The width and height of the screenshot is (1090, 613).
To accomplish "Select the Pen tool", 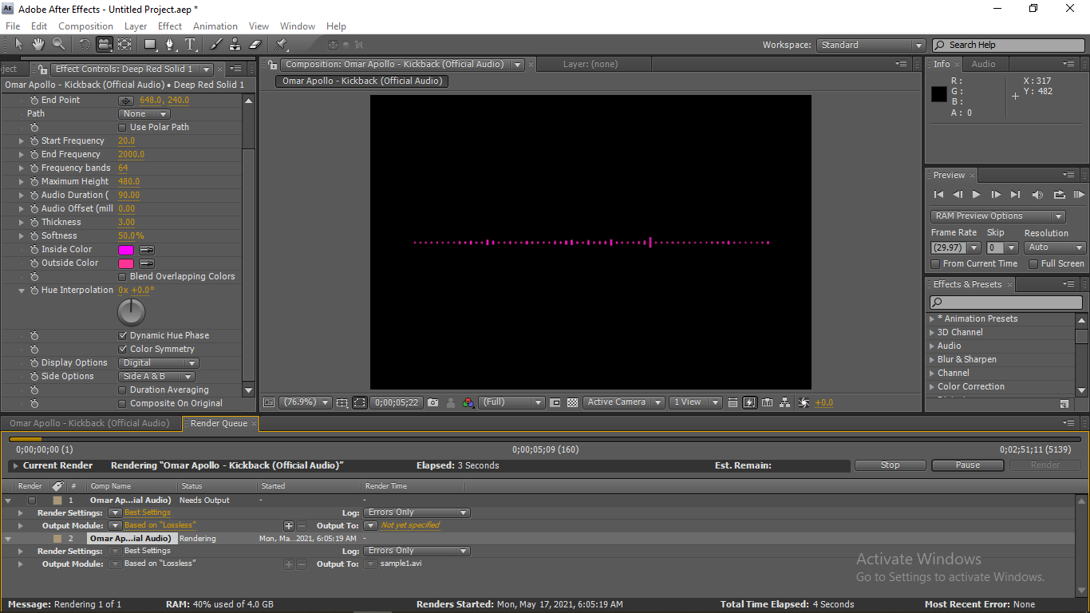I will point(171,45).
